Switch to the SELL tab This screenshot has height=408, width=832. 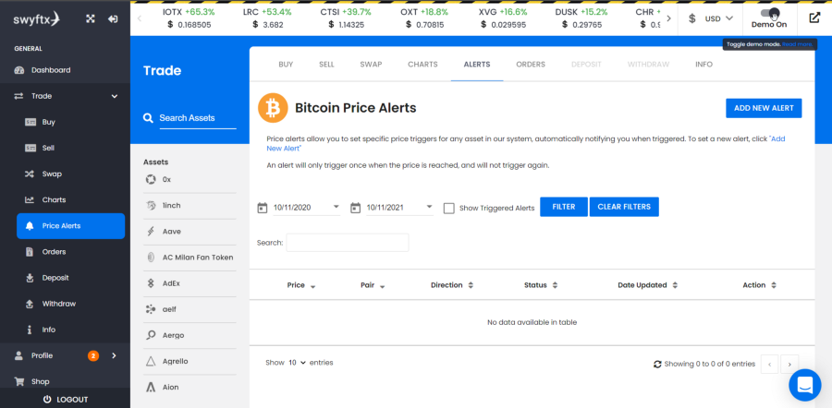pyautogui.click(x=326, y=64)
